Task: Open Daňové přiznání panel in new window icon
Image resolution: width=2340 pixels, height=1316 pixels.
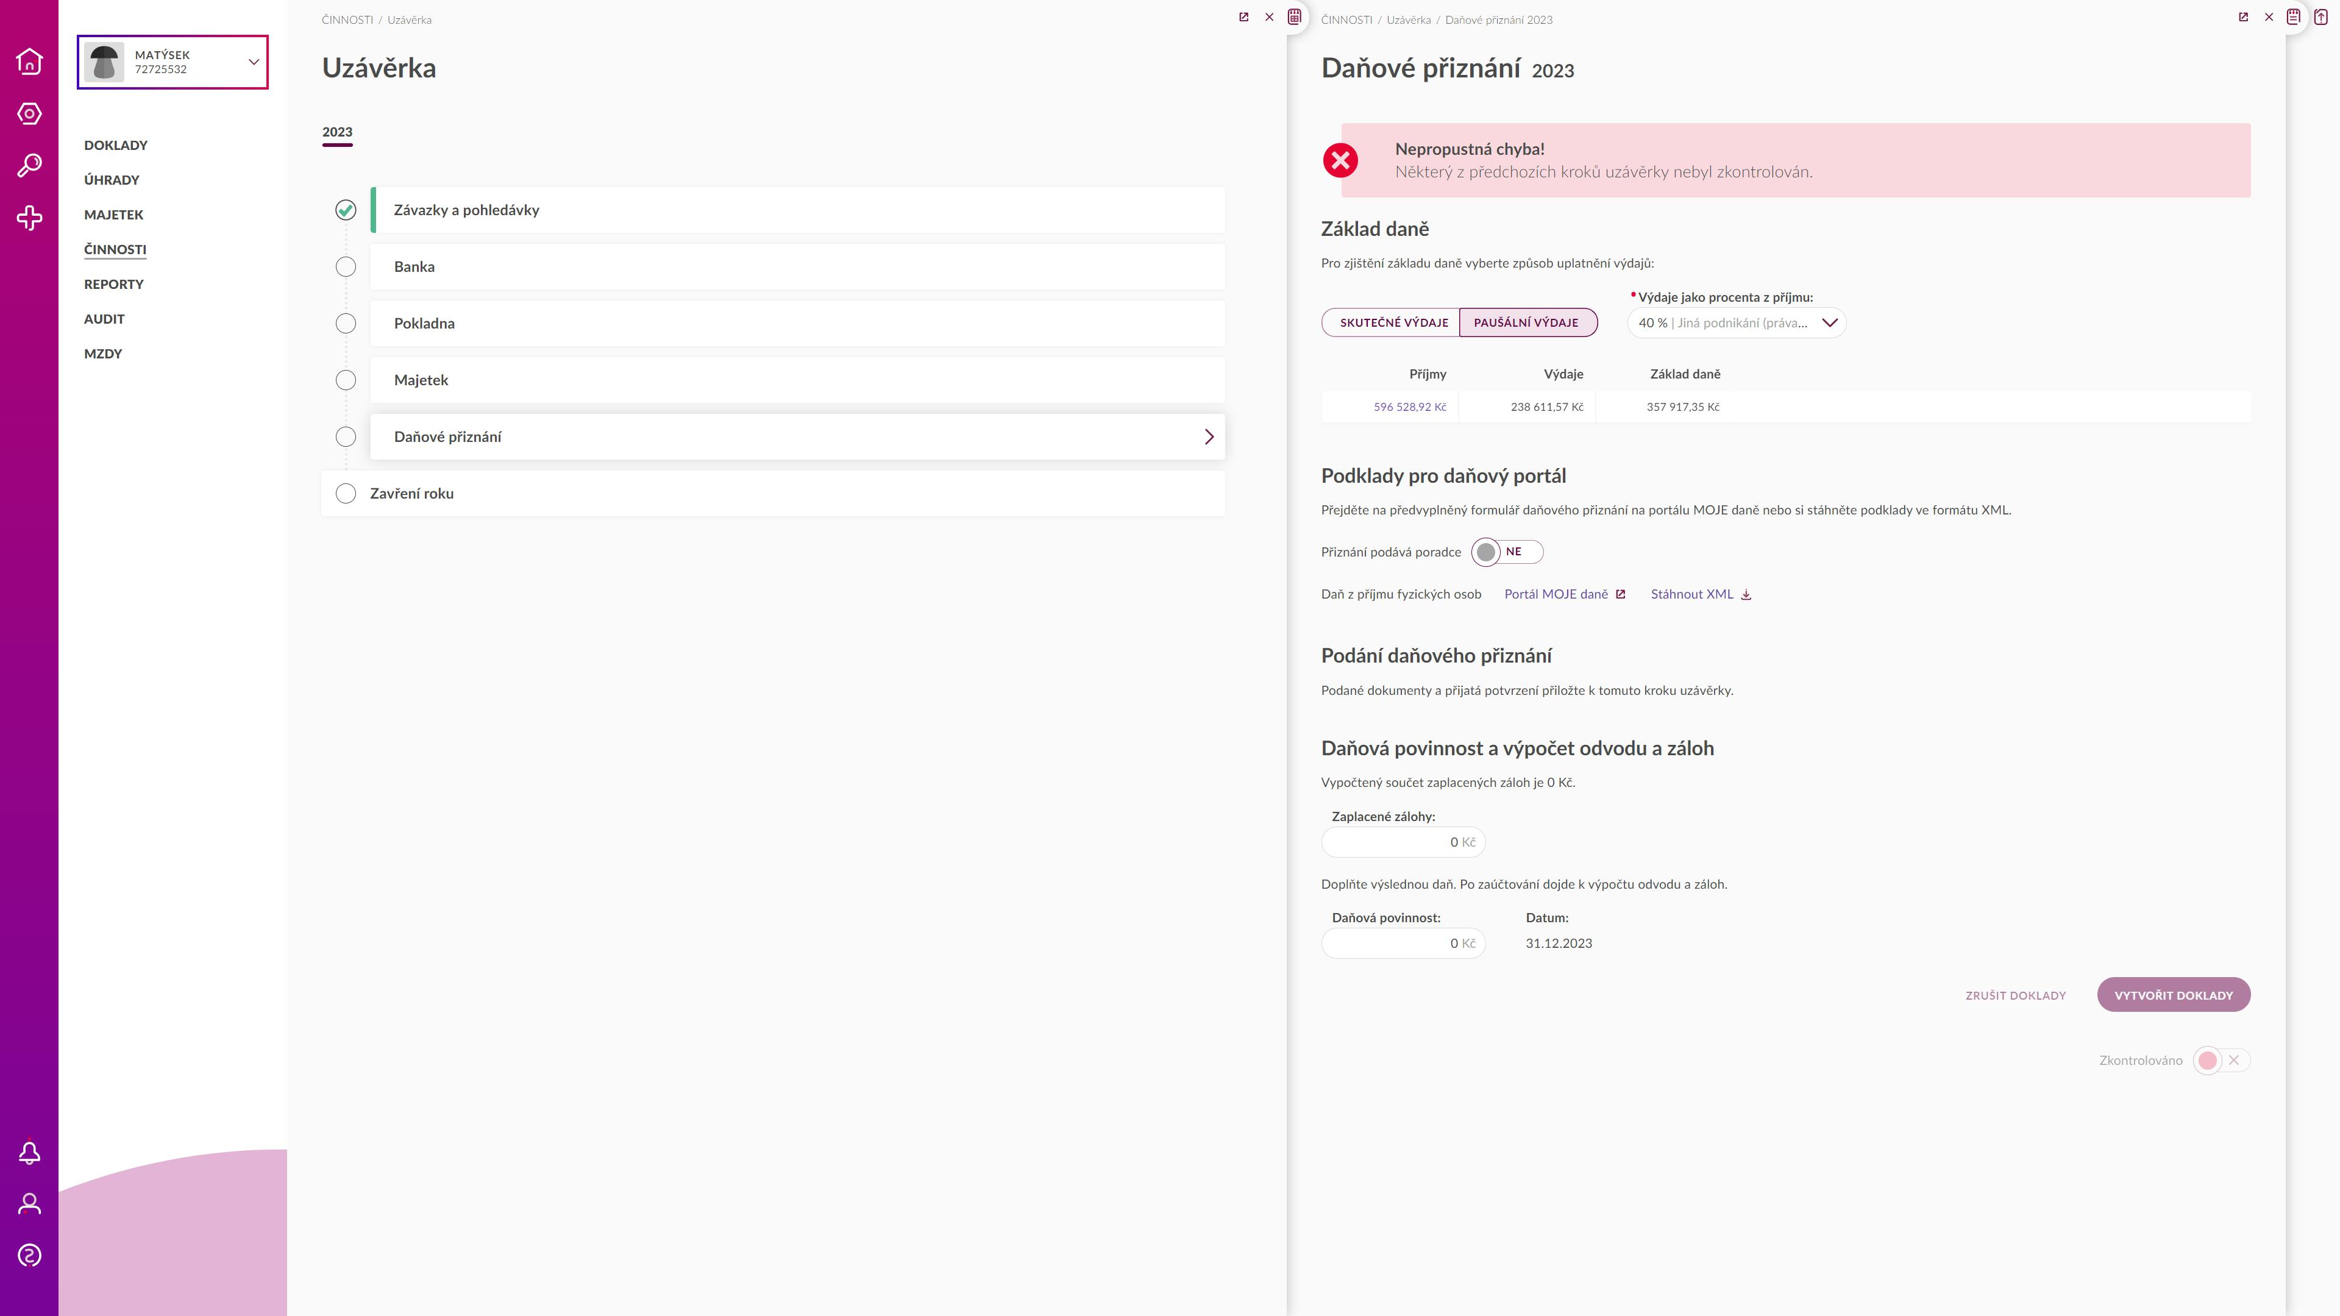Action: coord(2243,17)
